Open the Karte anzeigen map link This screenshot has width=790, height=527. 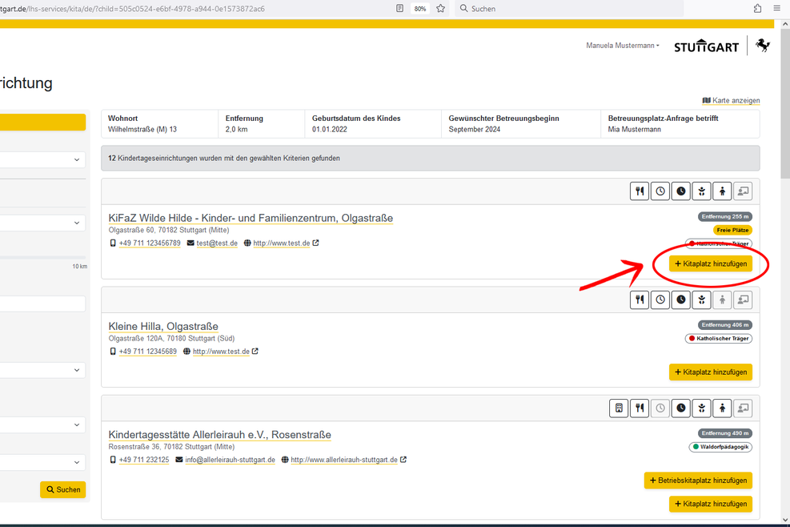(731, 101)
